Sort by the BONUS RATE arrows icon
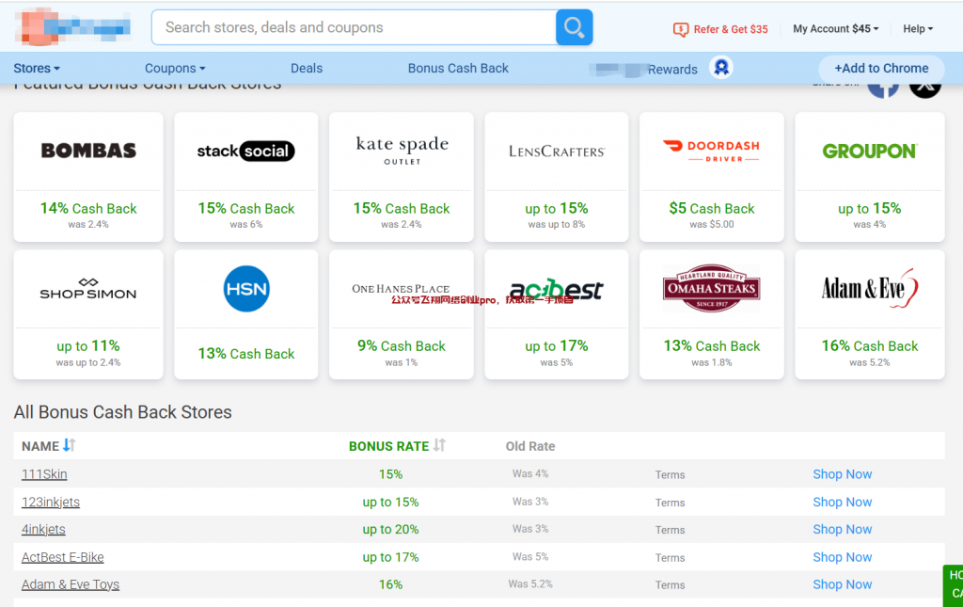The width and height of the screenshot is (963, 607). pyautogui.click(x=439, y=446)
